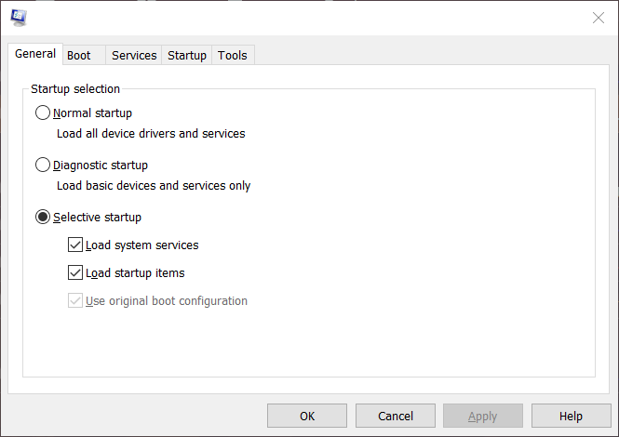Image resolution: width=619 pixels, height=437 pixels.
Task: Open Help for System Configuration
Action: tap(571, 416)
